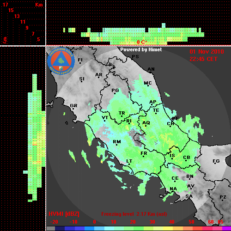
Task: Click the PG city label
Action: coord(115,91)
